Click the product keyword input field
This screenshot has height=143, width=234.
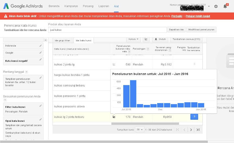tap(107, 30)
